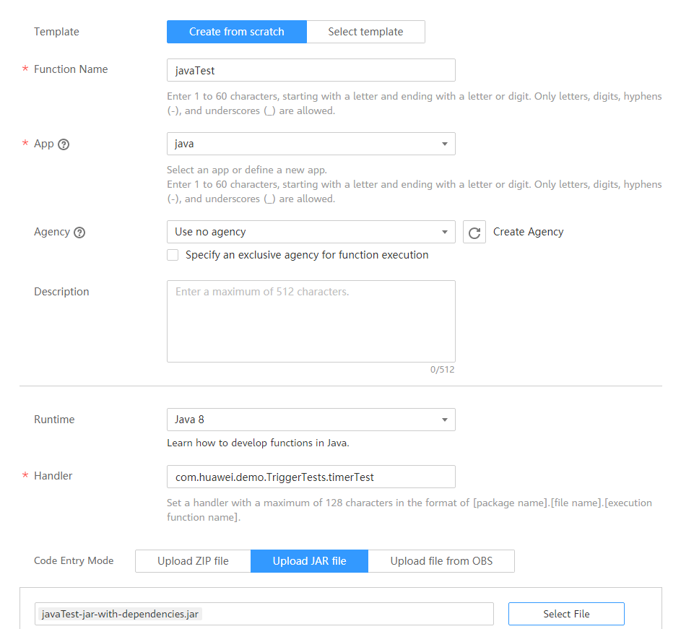Click the Handler input field
Screen dimensions: 681x629
coord(311,477)
